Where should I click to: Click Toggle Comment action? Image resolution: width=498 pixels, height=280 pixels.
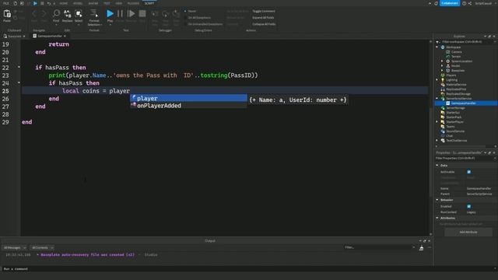(x=264, y=11)
